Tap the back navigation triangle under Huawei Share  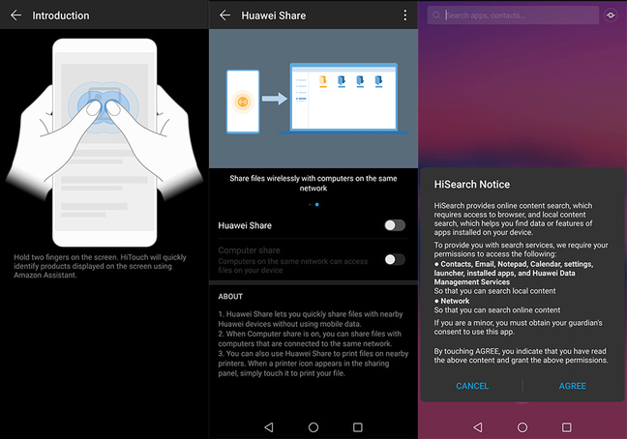click(269, 427)
